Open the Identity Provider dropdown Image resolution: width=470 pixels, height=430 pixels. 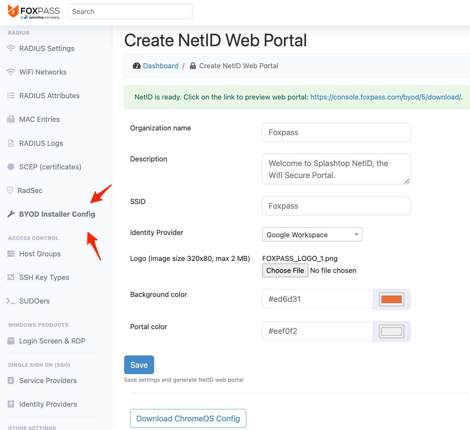[312, 234]
